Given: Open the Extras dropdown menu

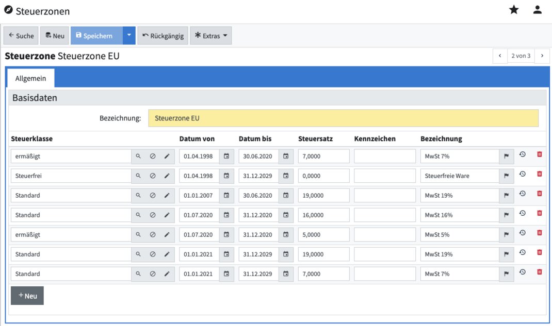Looking at the screenshot, I should pos(210,36).
